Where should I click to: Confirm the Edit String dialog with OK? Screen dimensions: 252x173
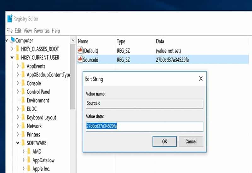click(164, 141)
